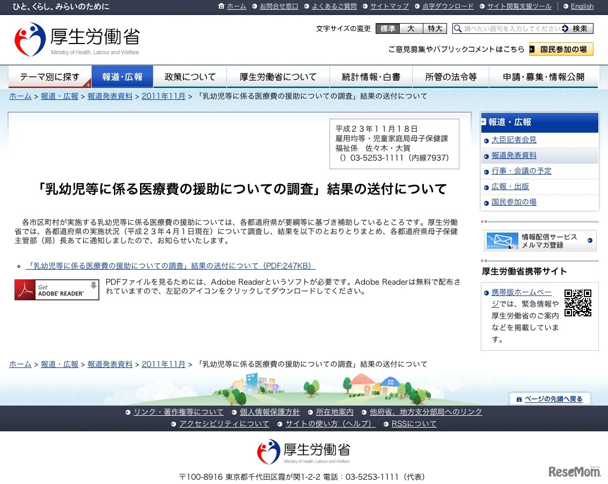Set font size to 特大
This screenshot has height=484, width=608.
[x=435, y=28]
